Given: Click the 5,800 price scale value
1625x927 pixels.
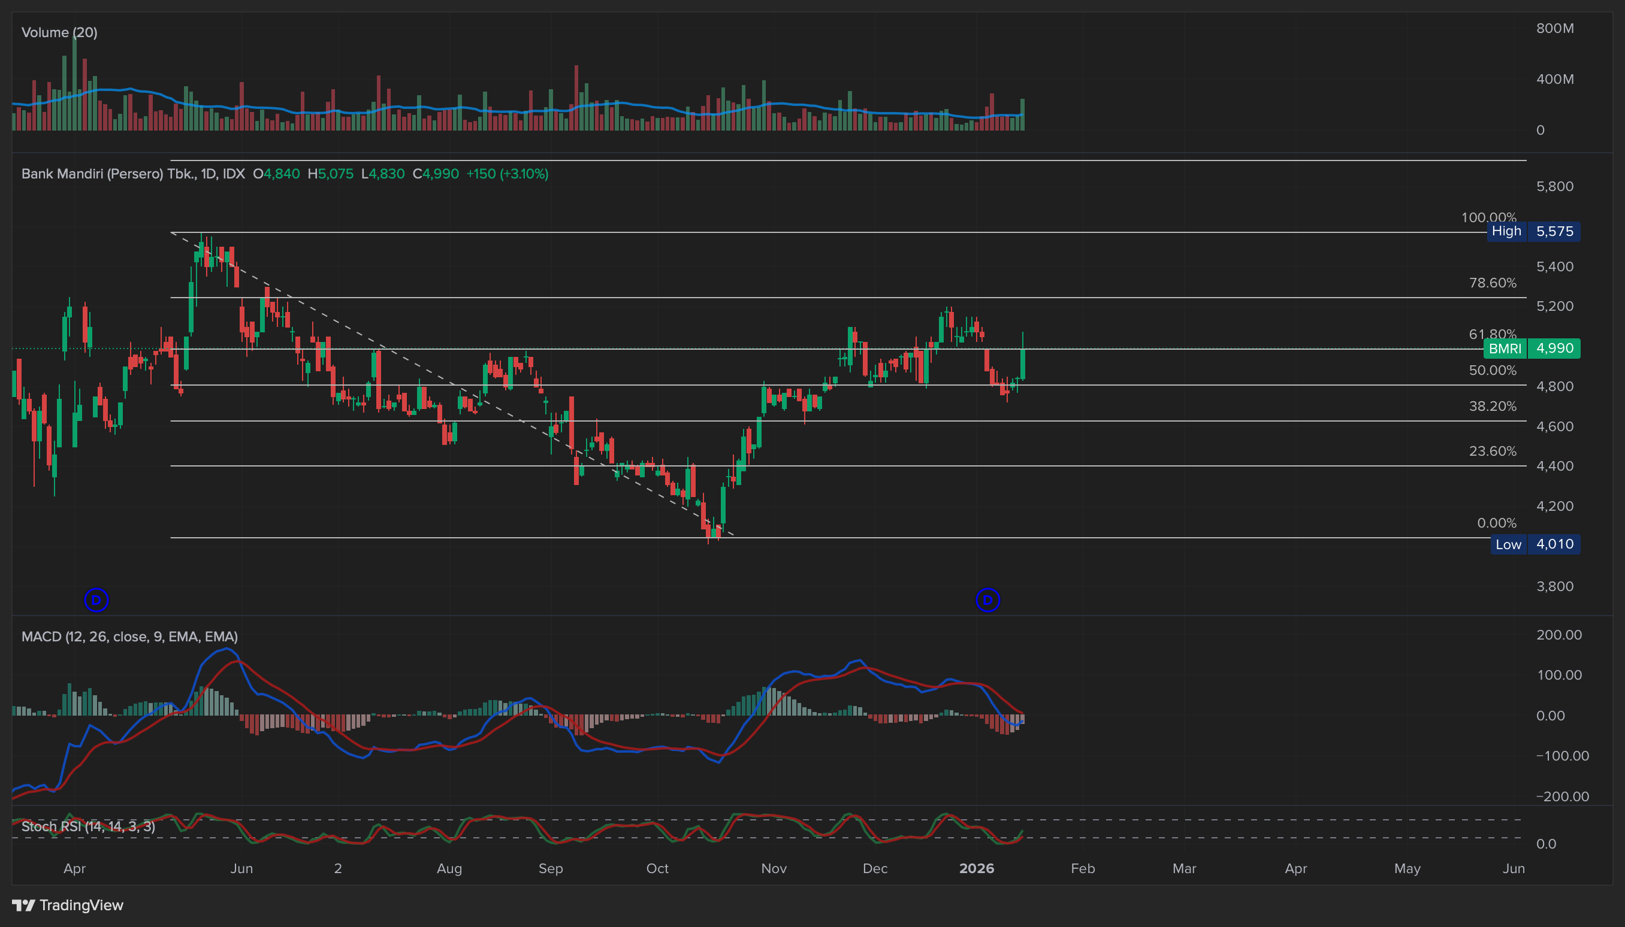Looking at the screenshot, I should pos(1554,187).
